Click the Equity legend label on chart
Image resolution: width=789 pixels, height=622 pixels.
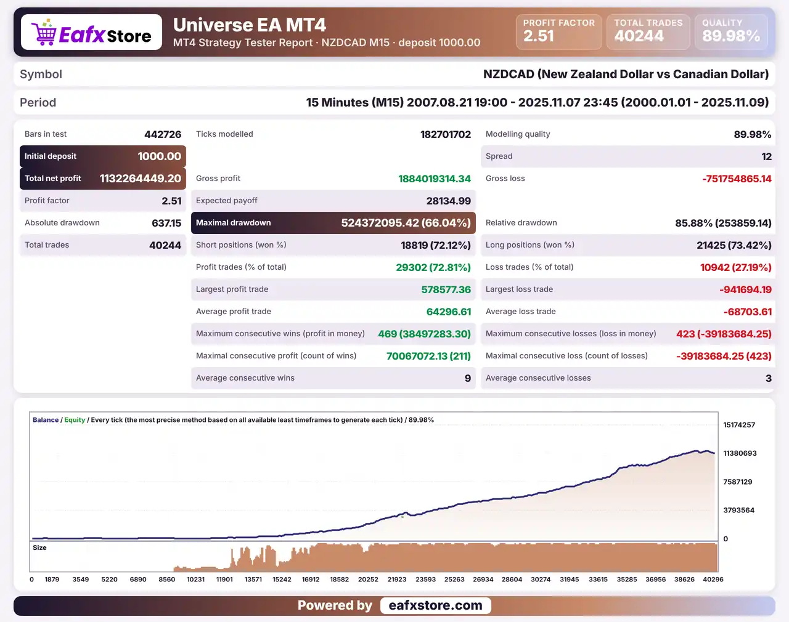(75, 420)
